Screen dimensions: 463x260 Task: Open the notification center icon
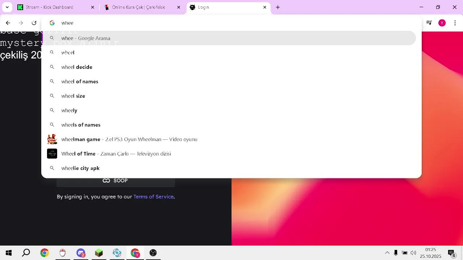451,253
